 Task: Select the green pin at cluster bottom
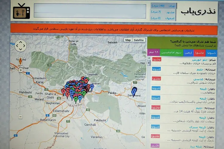(x=76, y=100)
